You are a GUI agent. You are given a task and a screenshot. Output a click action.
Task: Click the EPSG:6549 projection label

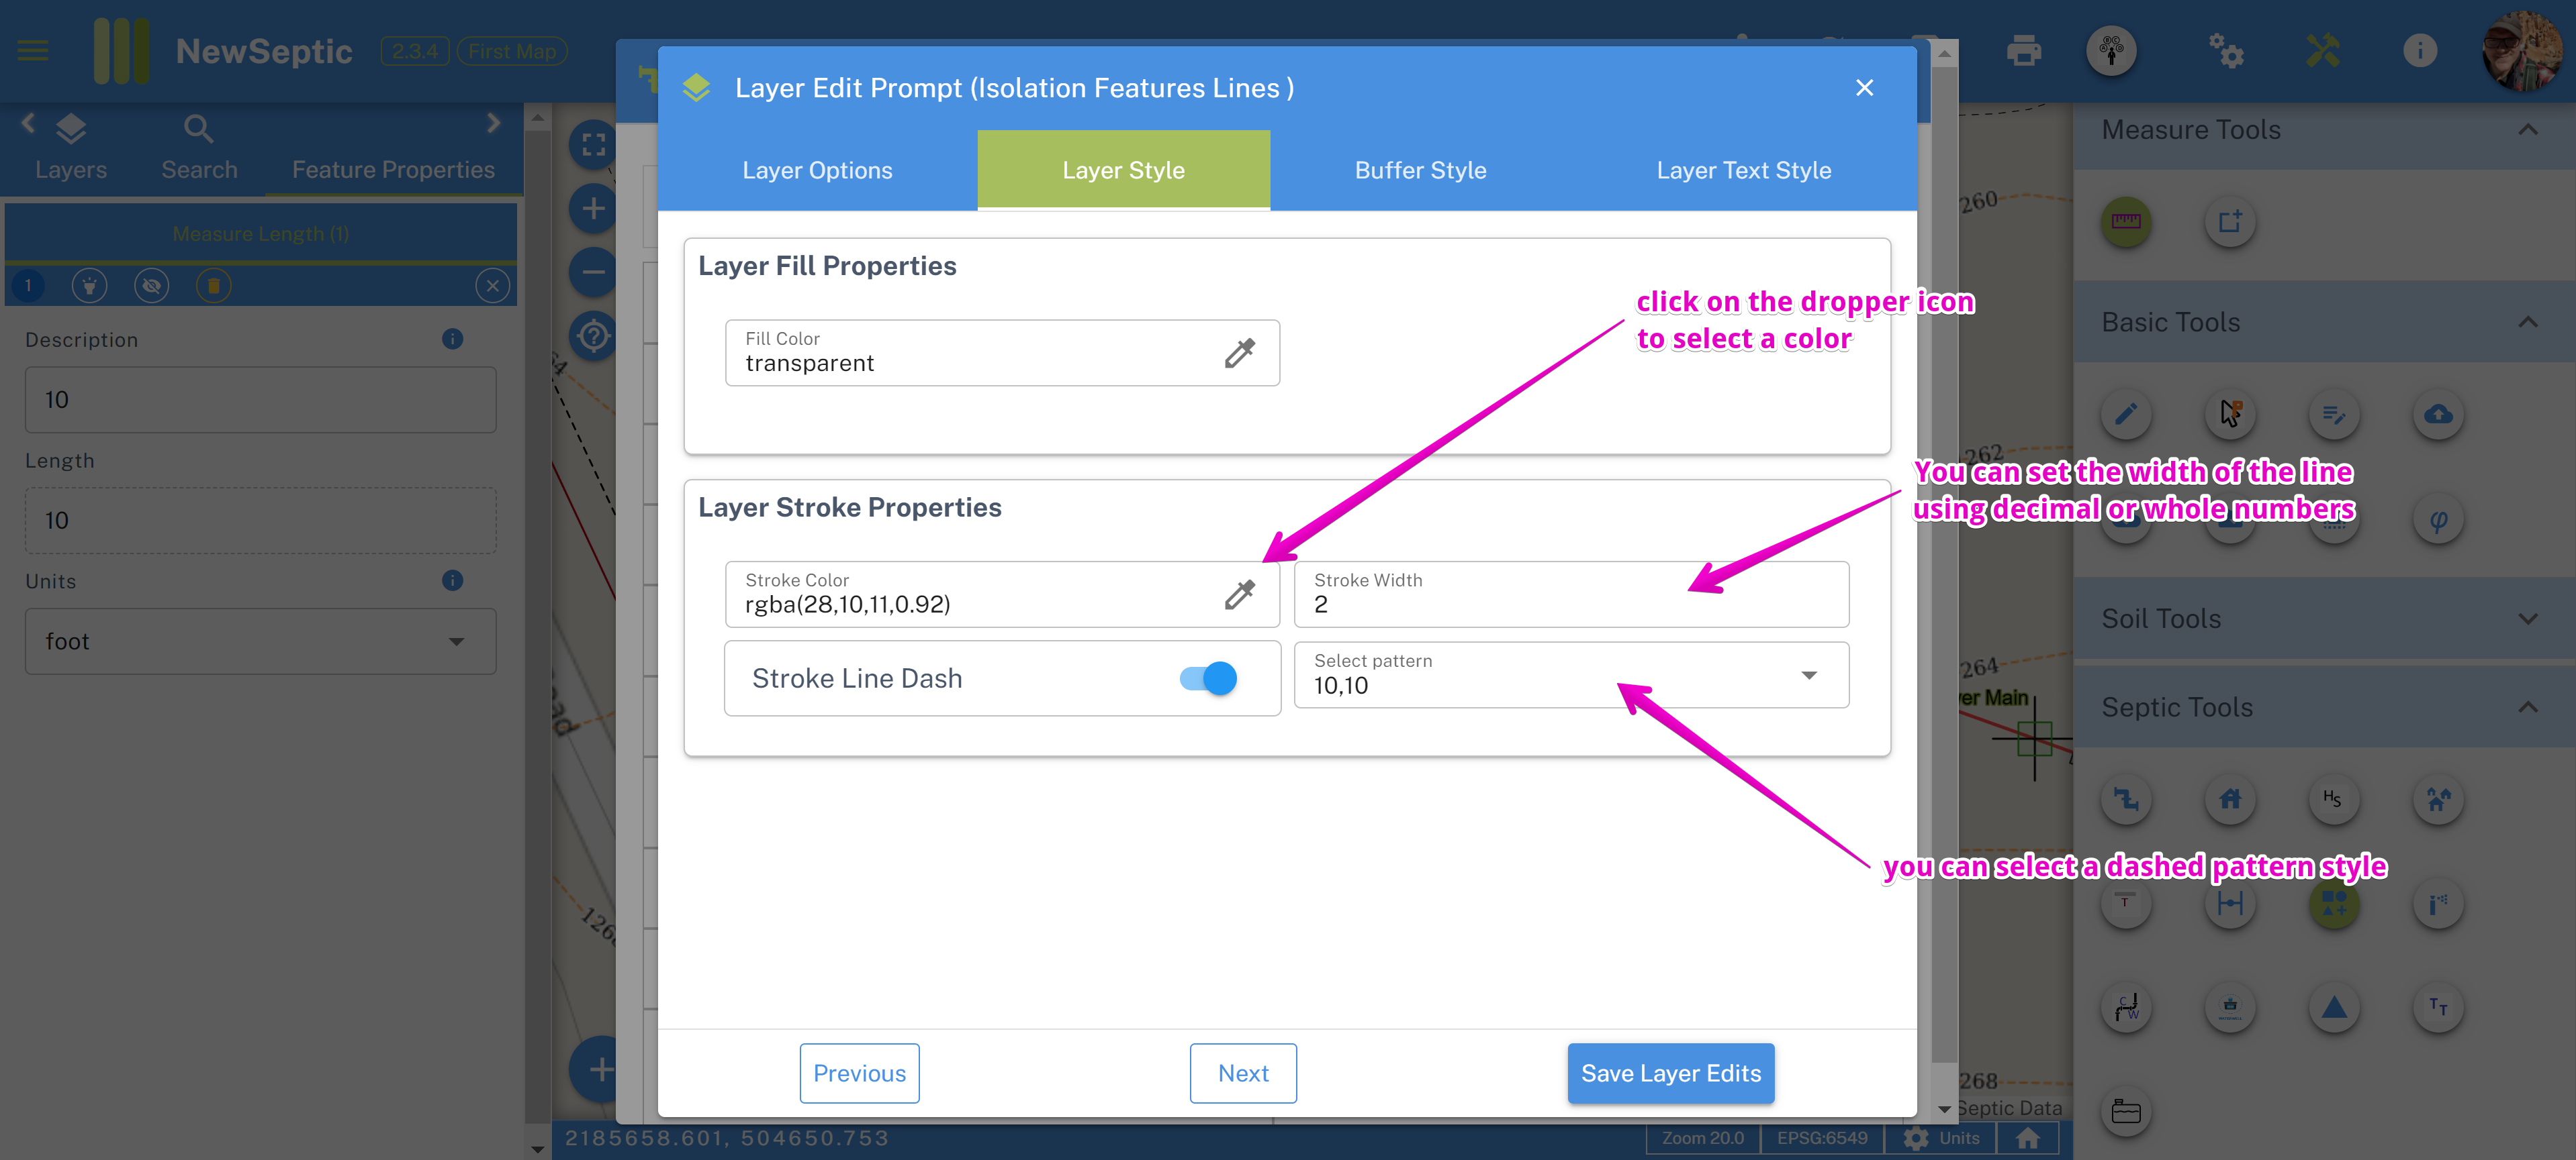1821,1138
